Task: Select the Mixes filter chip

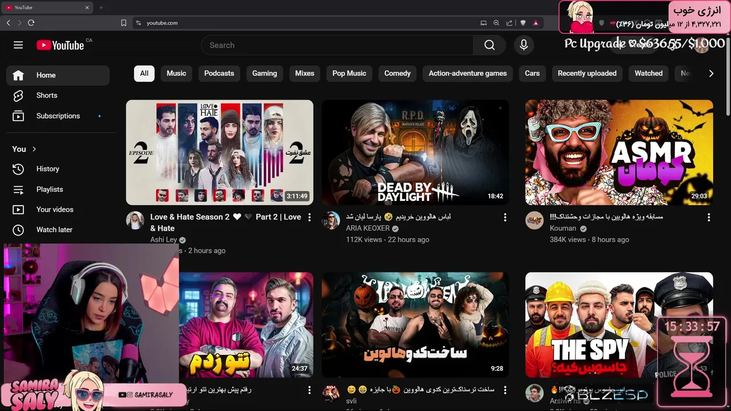Action: [x=304, y=73]
